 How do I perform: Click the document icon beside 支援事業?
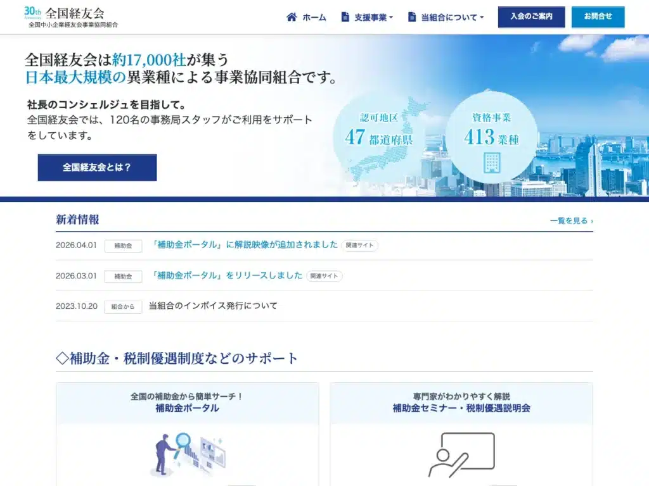(x=345, y=17)
